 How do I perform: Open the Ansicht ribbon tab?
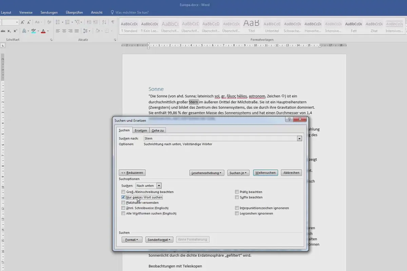pos(97,13)
